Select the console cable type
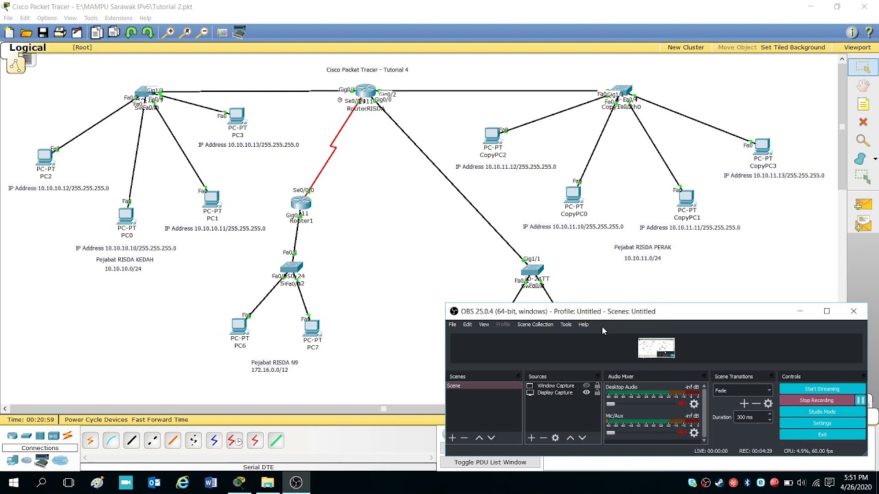Image resolution: width=879 pixels, height=494 pixels. (x=111, y=440)
